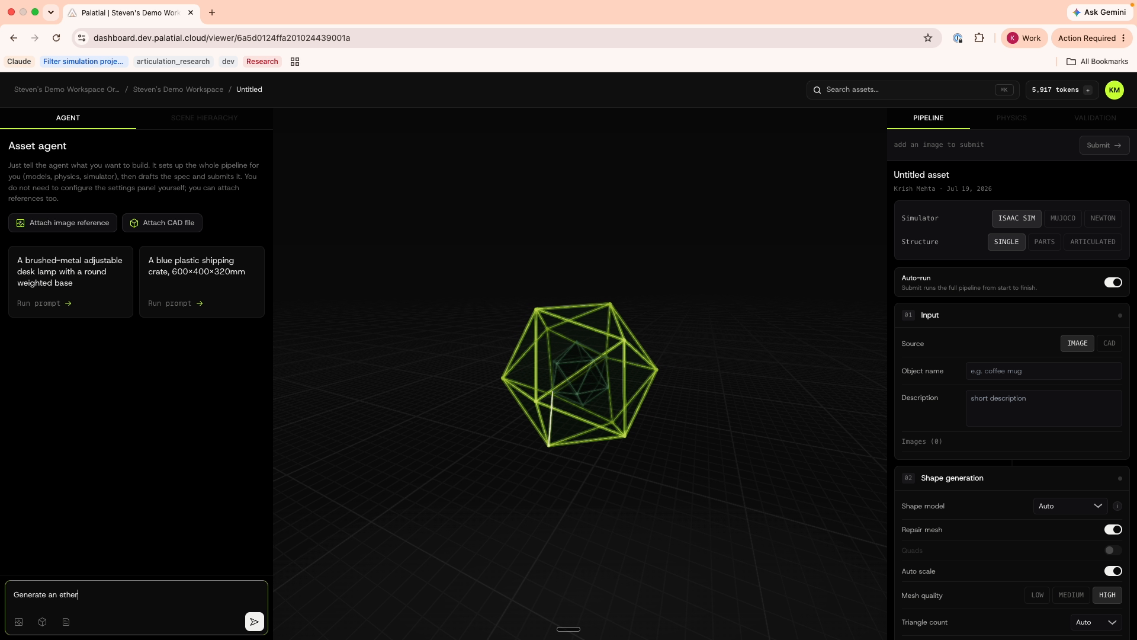
Task: Click Attach image reference button
Action: [x=63, y=223]
